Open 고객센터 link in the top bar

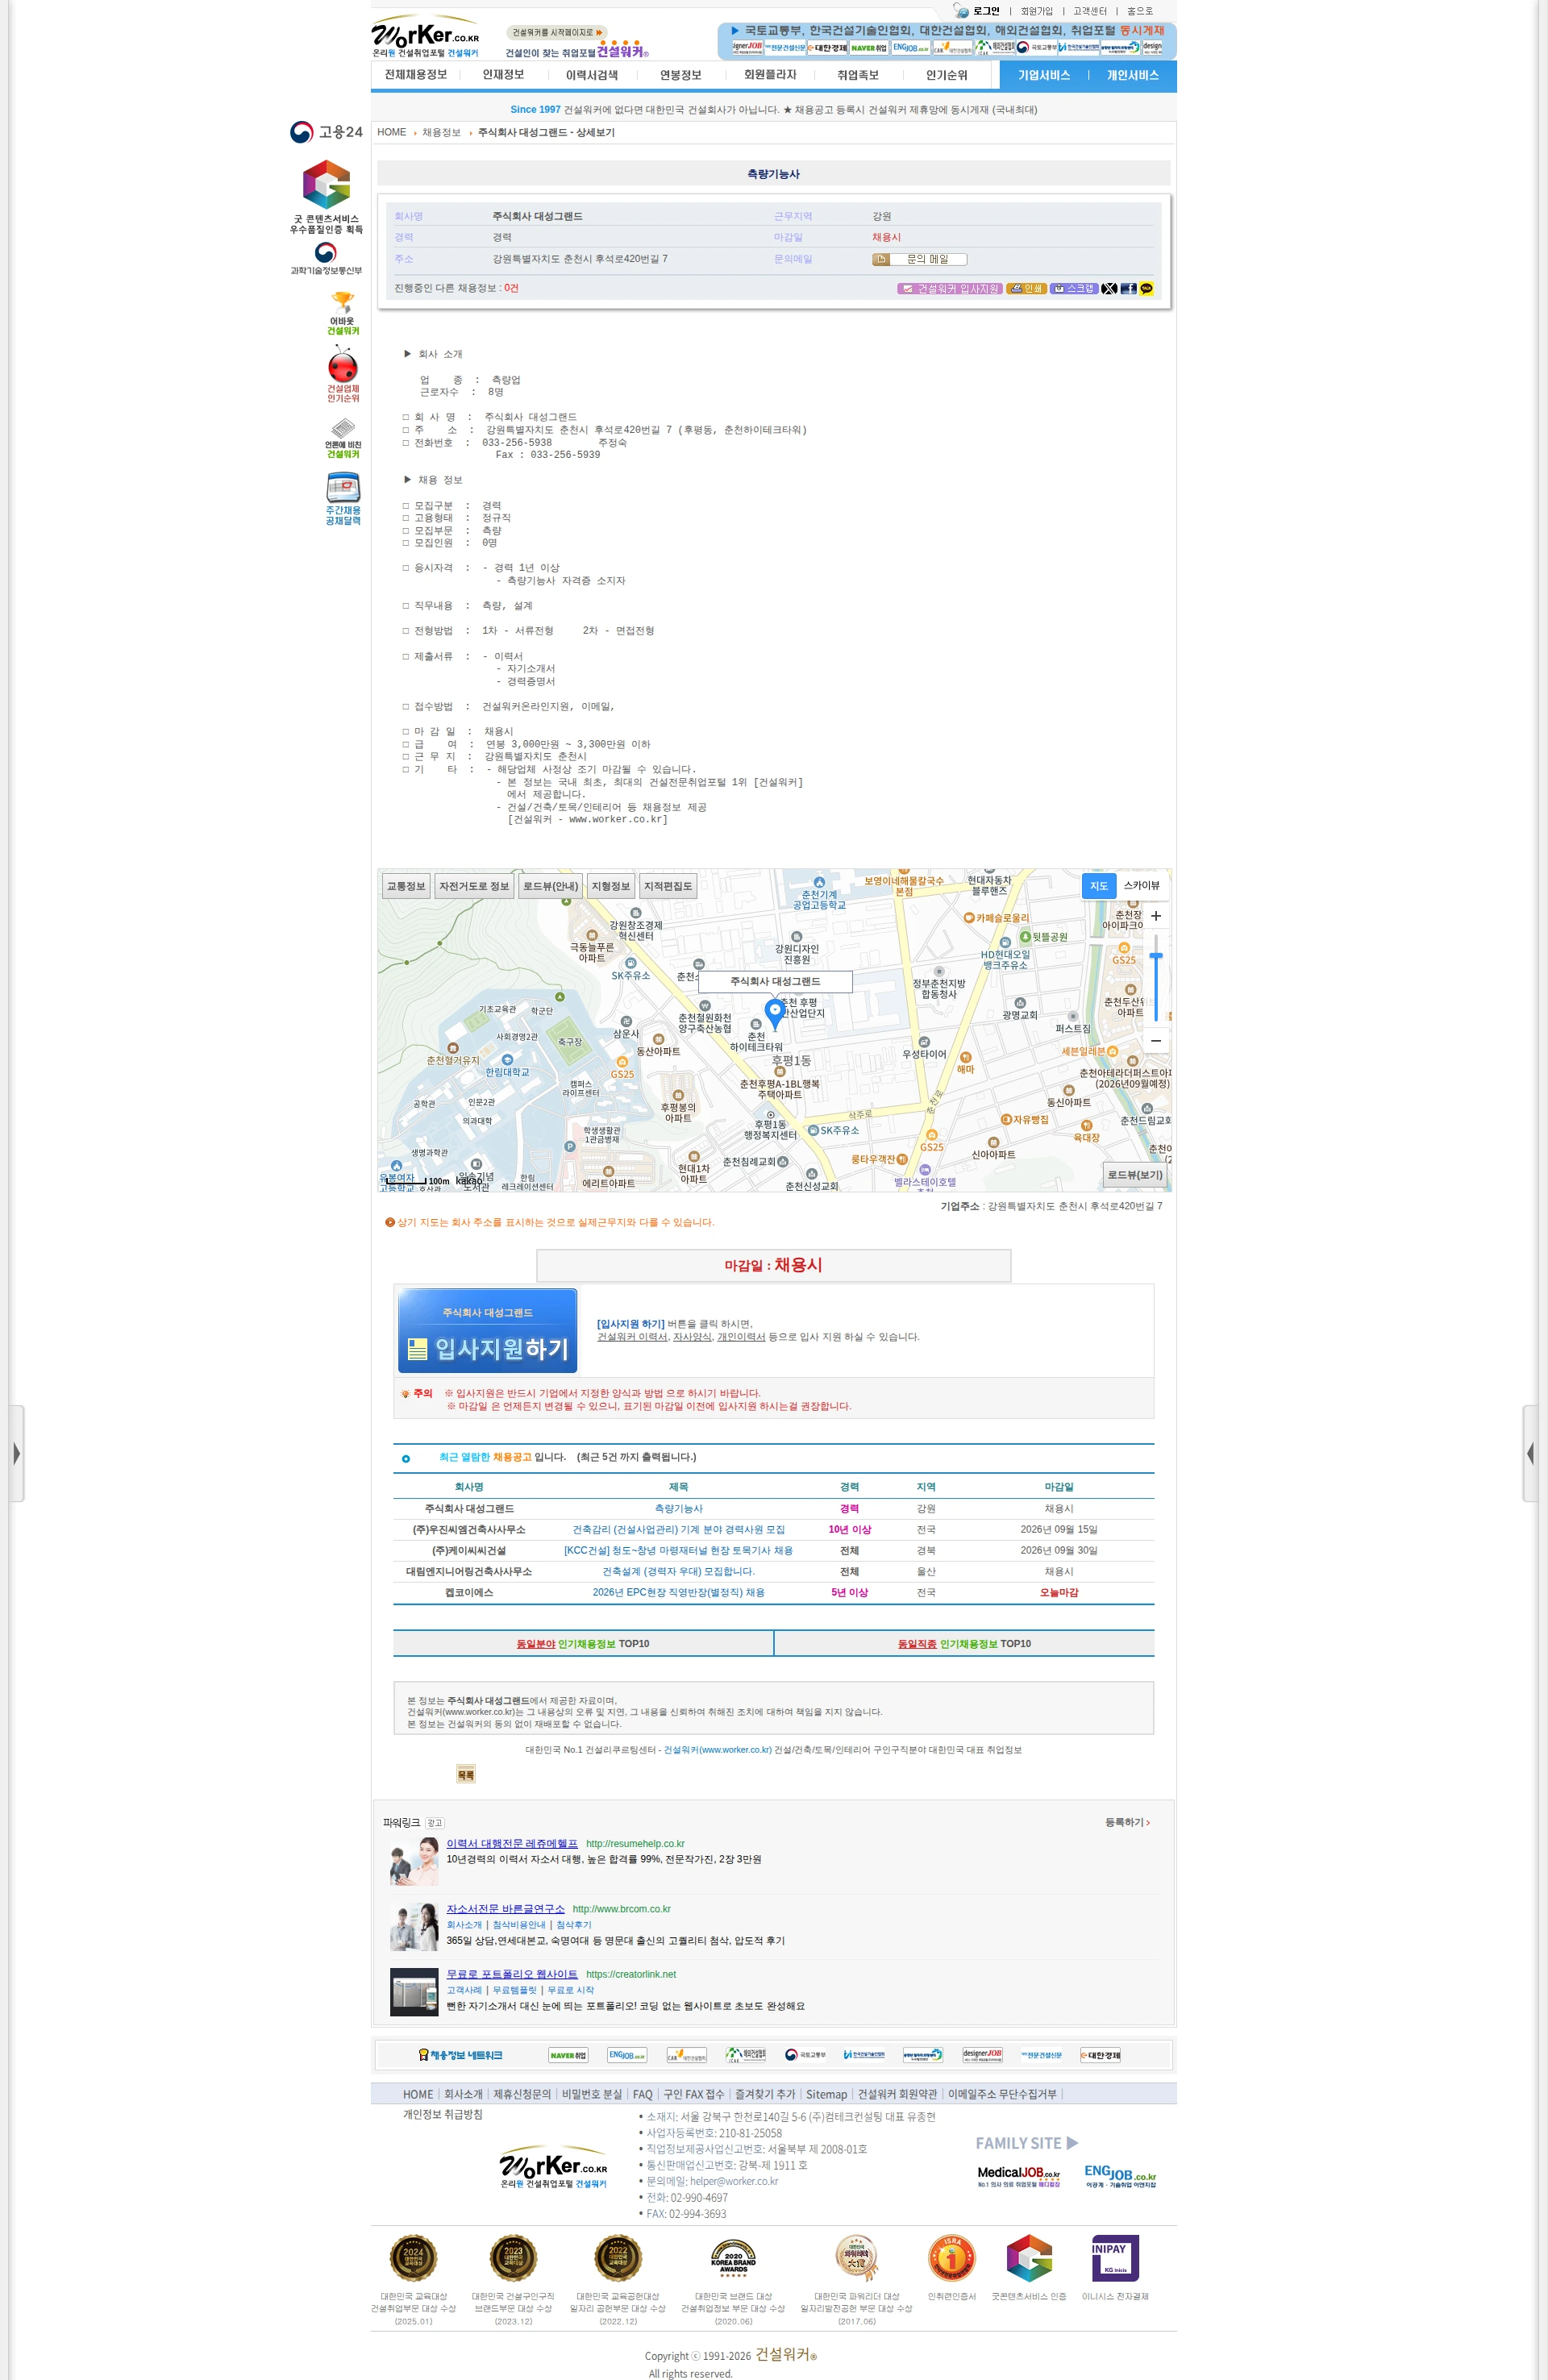click(x=1090, y=11)
